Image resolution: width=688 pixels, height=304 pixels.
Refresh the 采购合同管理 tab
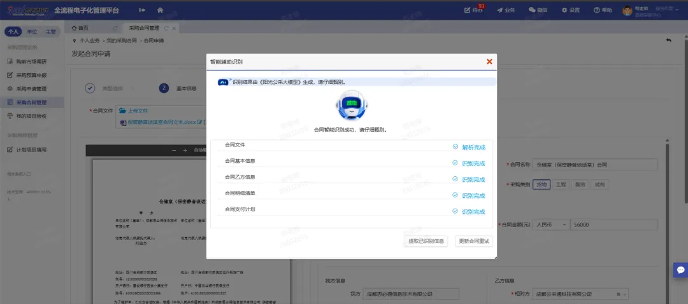pos(166,29)
